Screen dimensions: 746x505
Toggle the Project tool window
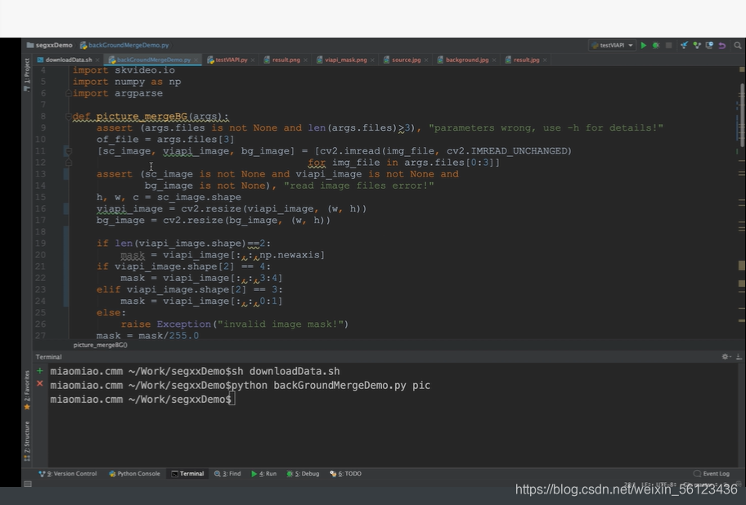27,74
